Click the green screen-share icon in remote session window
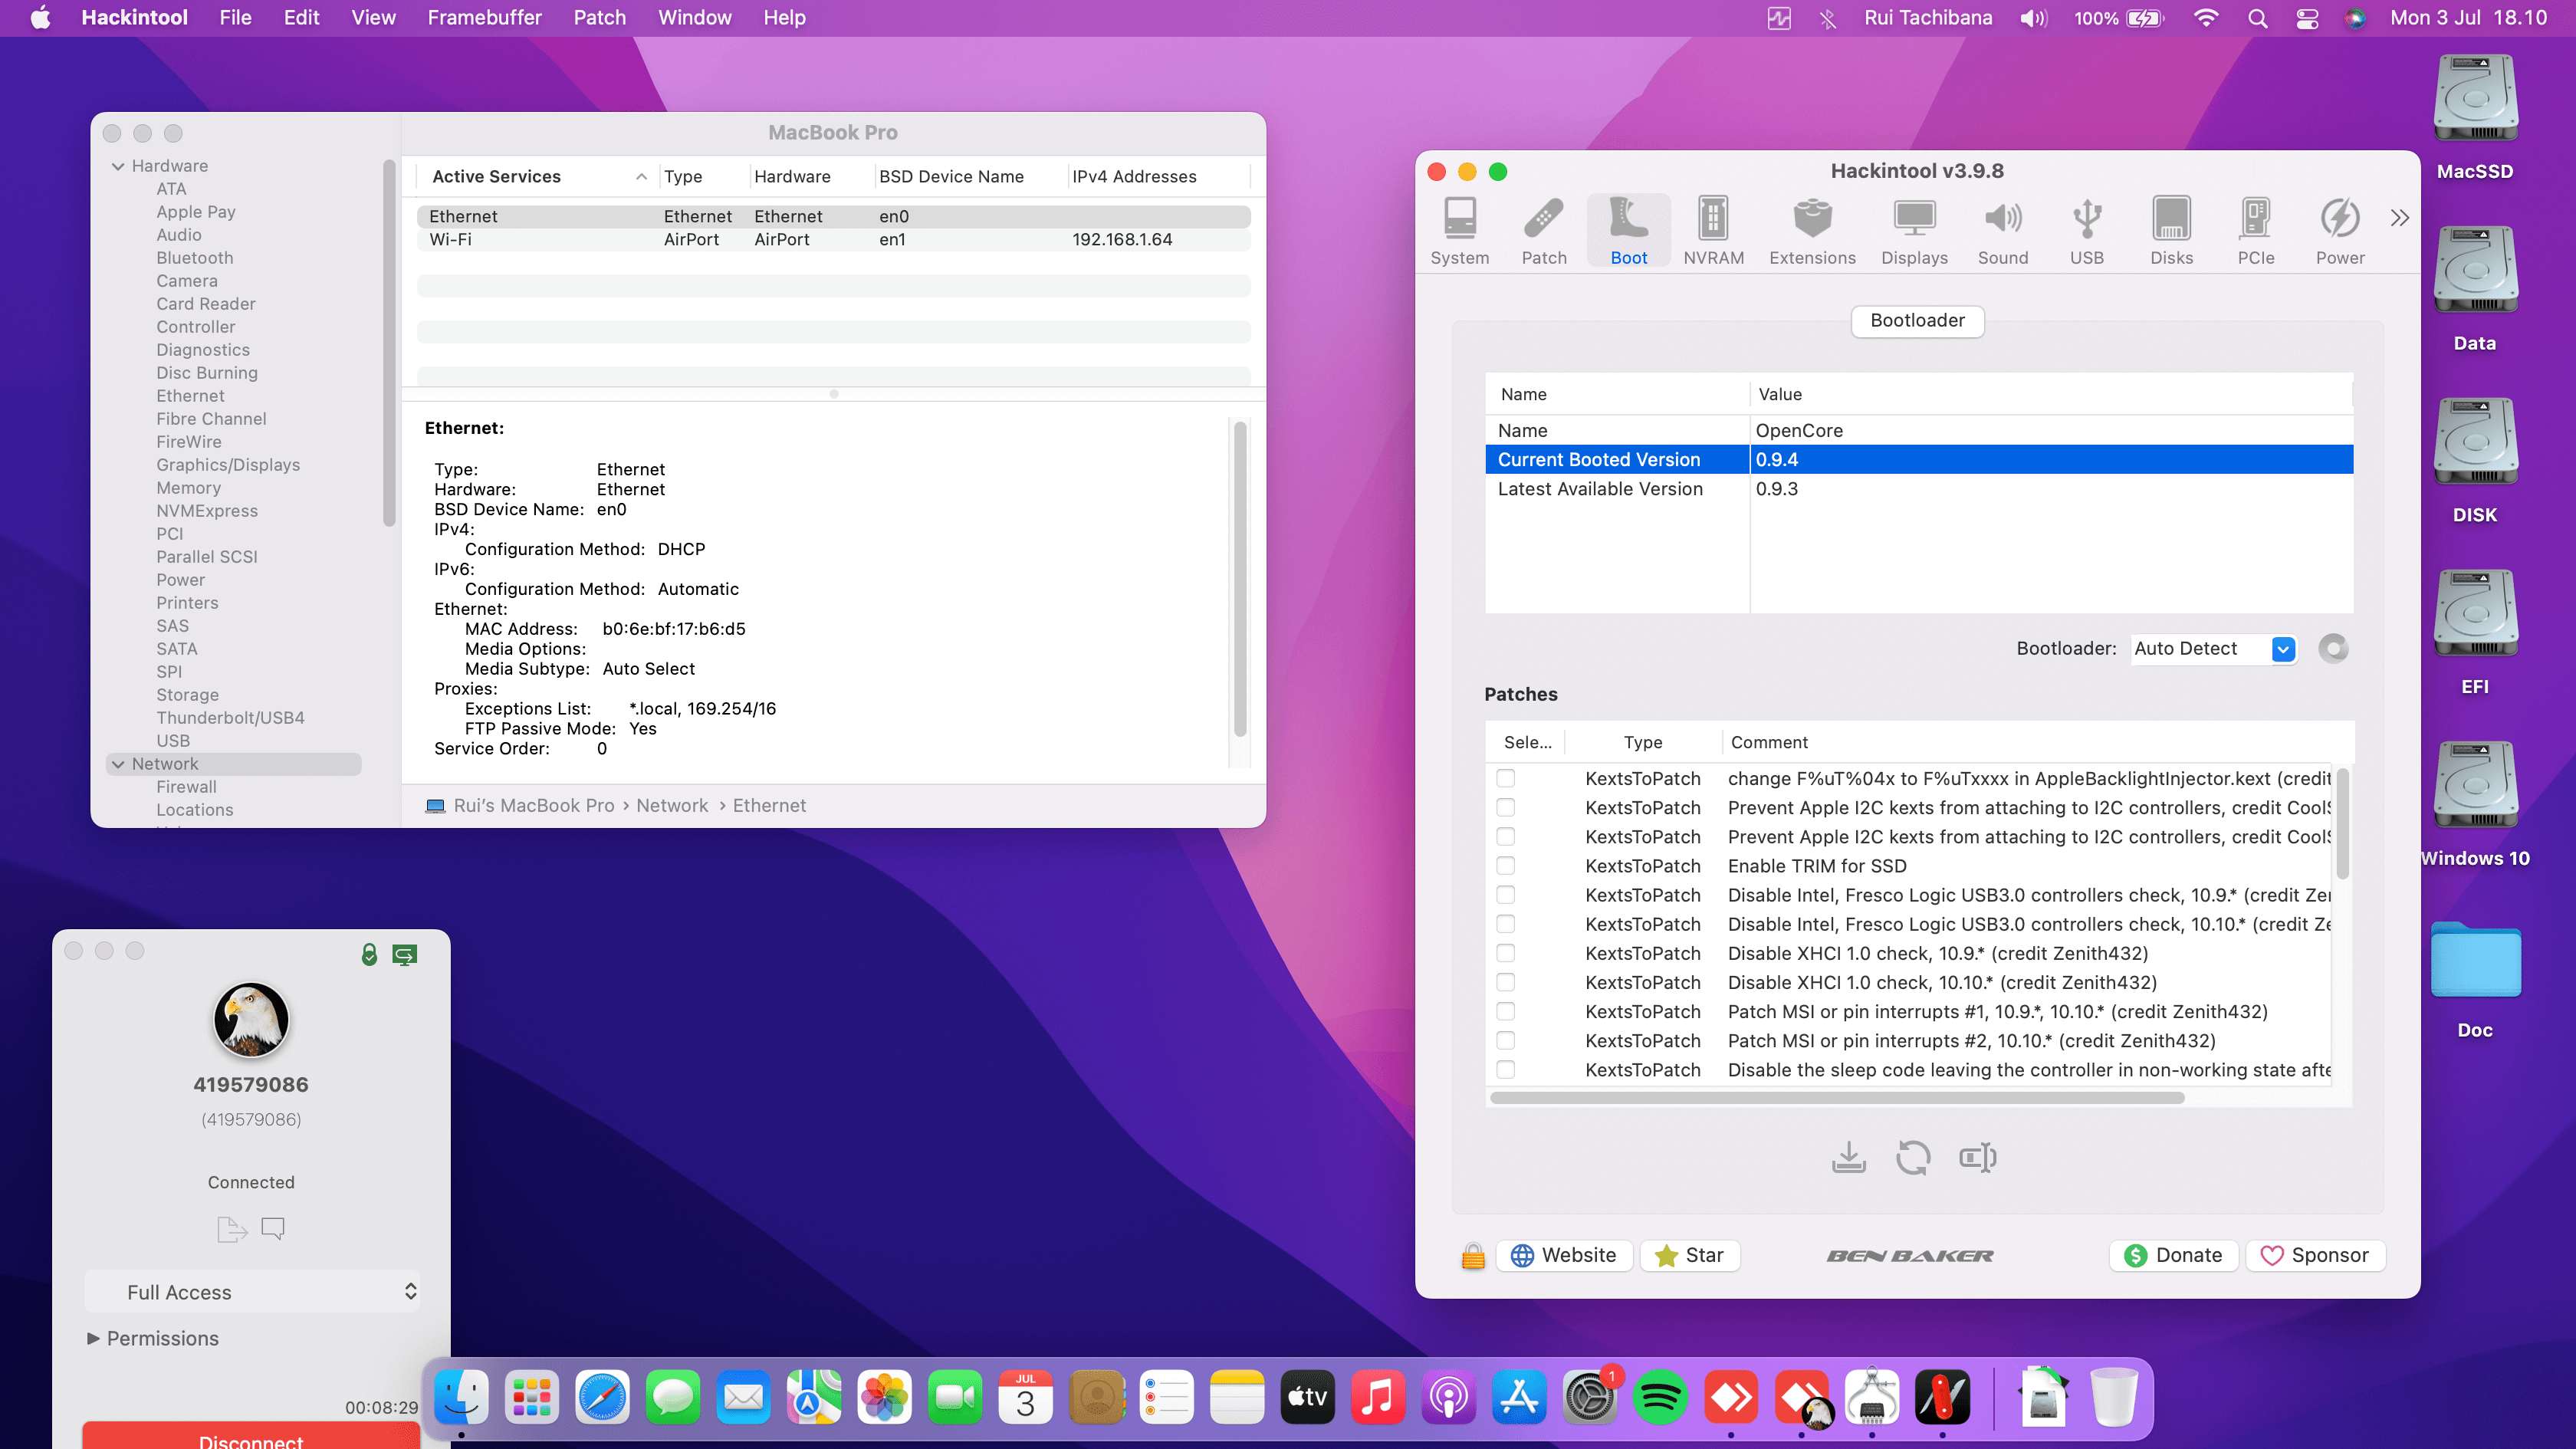The image size is (2576, 1449). (405, 955)
